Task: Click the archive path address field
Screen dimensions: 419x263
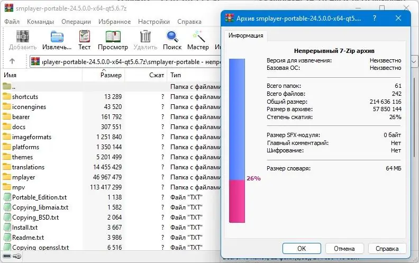Action: 125,62
